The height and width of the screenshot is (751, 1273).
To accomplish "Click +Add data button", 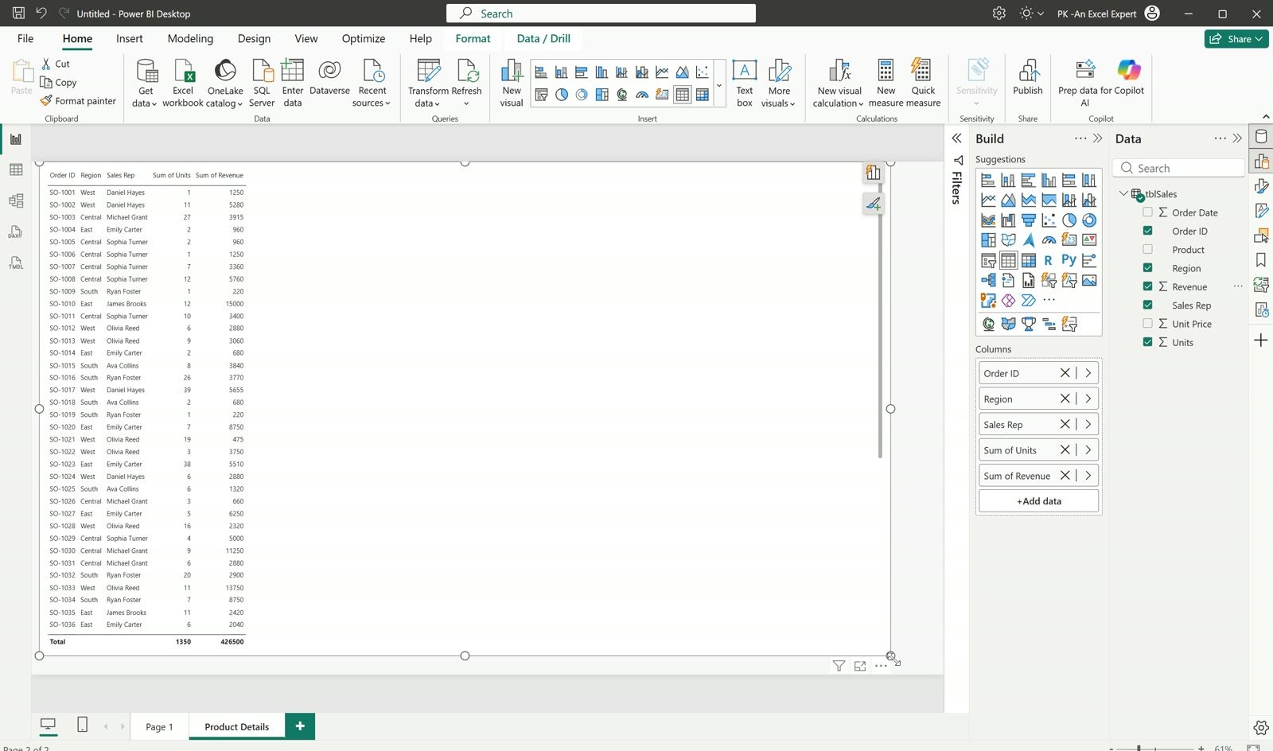I will point(1039,501).
